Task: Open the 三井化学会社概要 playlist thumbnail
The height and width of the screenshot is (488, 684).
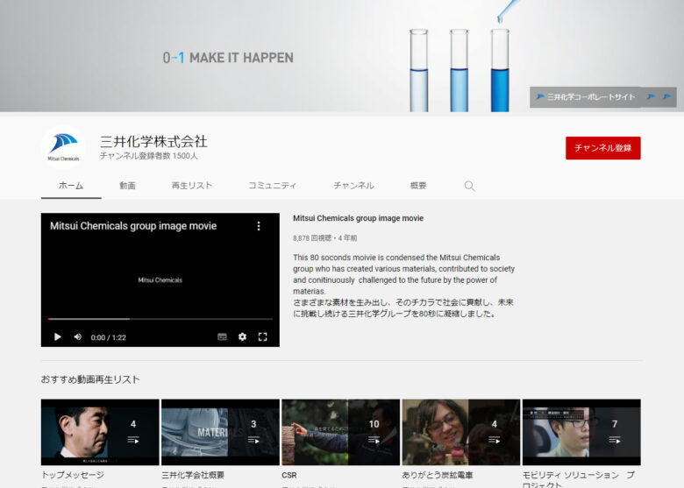Action: [220, 432]
